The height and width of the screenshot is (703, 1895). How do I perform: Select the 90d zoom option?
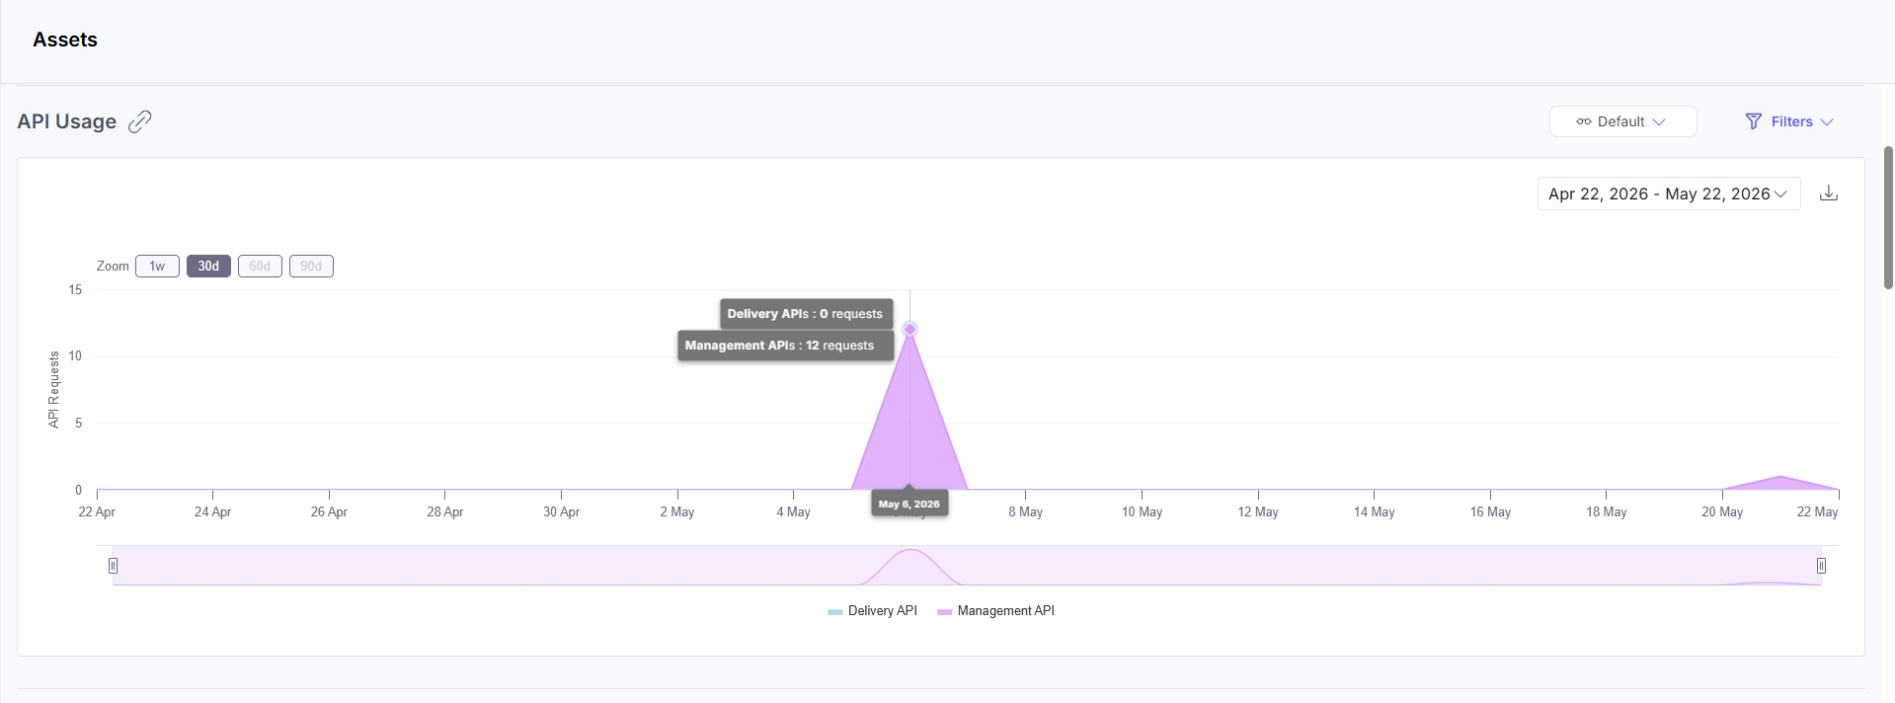(x=311, y=267)
